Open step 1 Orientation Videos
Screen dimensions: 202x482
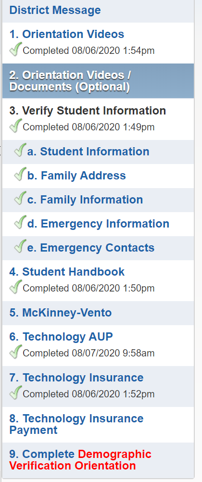67,34
